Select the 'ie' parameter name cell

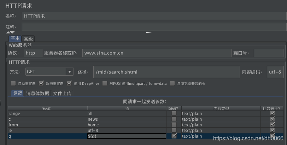tap(48, 131)
